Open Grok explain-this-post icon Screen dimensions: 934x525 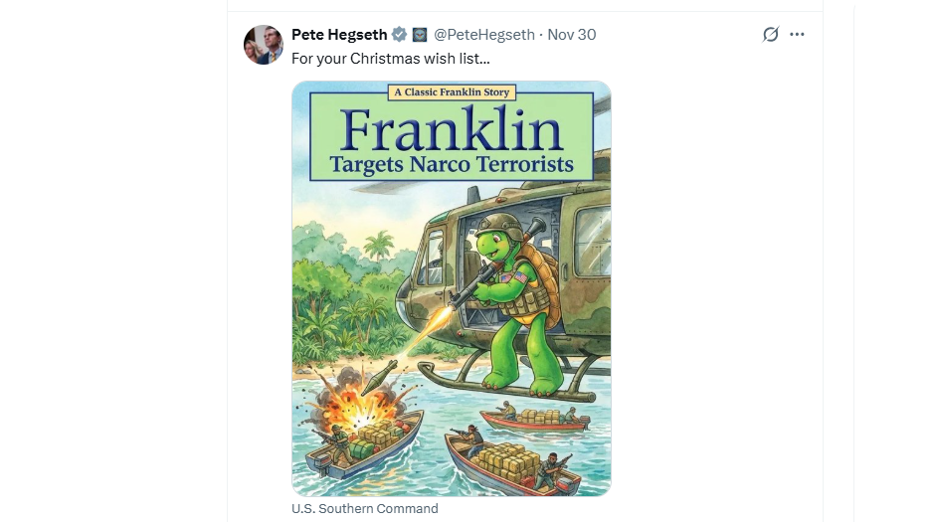770,35
